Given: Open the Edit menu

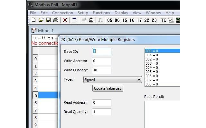Looking at the screenshot, I should click(44, 13).
